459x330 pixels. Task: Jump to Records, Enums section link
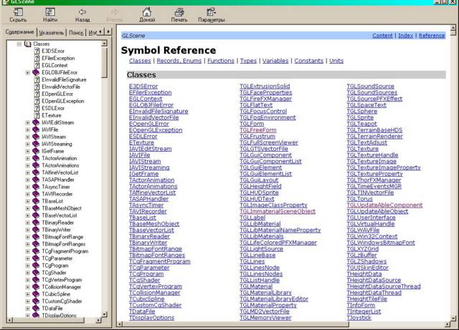point(179,61)
